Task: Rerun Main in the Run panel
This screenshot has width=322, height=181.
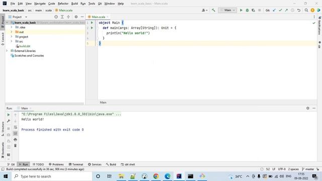Action: click(x=9, y=115)
